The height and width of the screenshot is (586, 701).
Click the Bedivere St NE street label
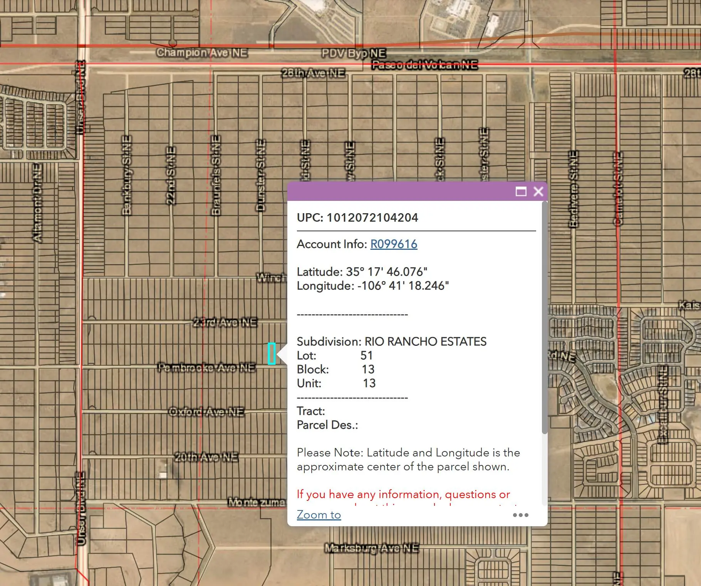pyautogui.click(x=574, y=189)
